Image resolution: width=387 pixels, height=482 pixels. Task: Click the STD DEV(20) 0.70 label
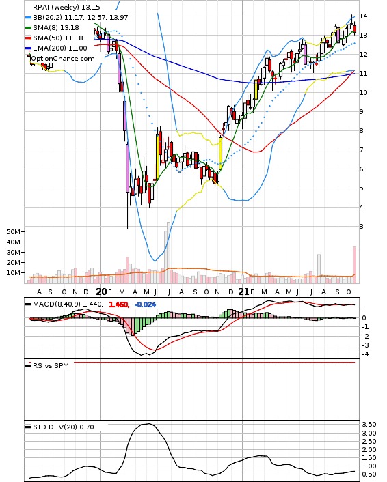[x=64, y=427]
